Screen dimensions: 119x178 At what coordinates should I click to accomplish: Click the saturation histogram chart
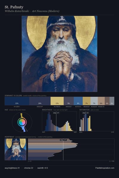(97, 121)
